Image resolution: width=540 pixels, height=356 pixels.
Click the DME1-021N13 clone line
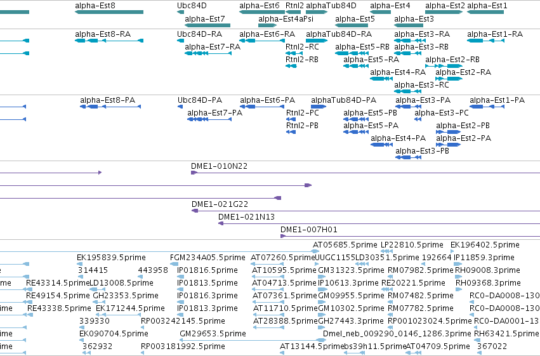[x=379, y=223]
